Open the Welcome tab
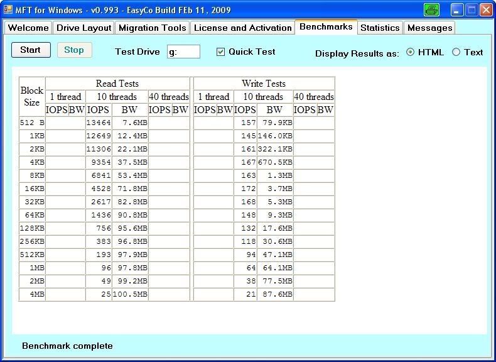Image resolution: width=496 pixels, height=362 pixels. tap(28, 28)
